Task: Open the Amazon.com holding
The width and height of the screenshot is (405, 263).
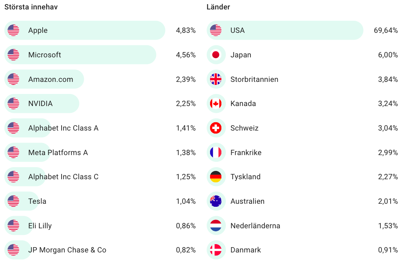Action: 51,79
